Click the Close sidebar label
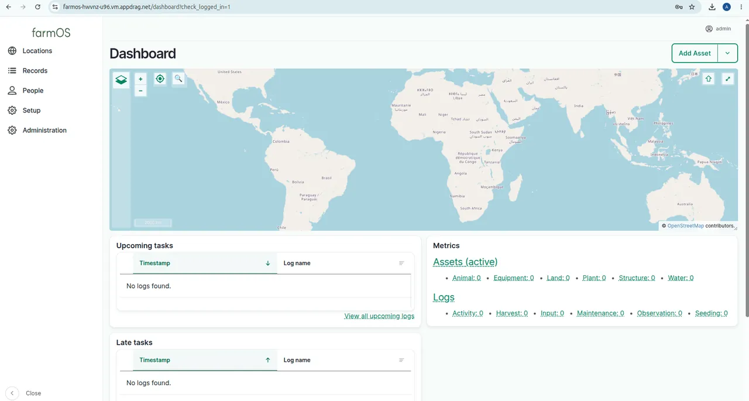 33,393
